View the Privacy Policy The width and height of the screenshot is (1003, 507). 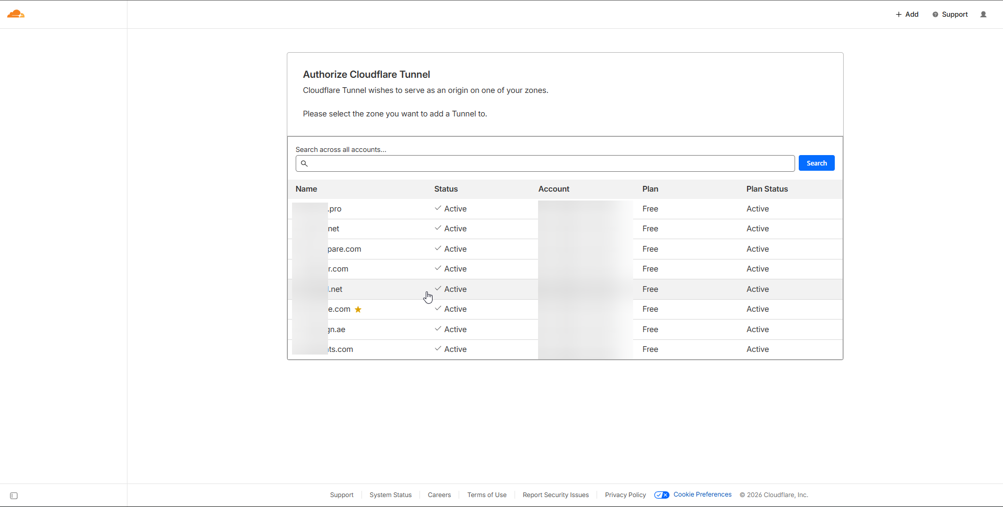pos(625,495)
